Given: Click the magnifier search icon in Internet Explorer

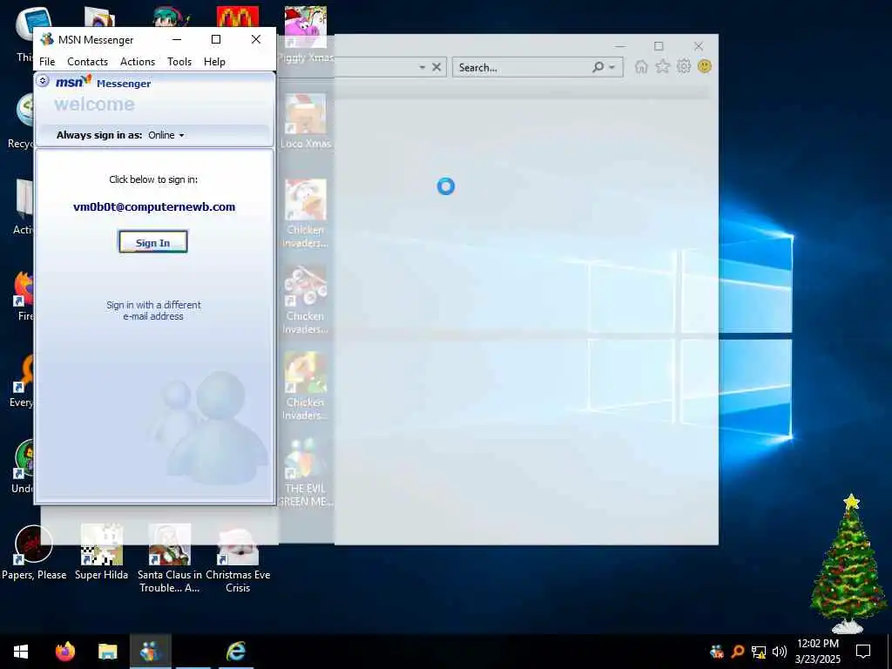Looking at the screenshot, I should point(598,67).
